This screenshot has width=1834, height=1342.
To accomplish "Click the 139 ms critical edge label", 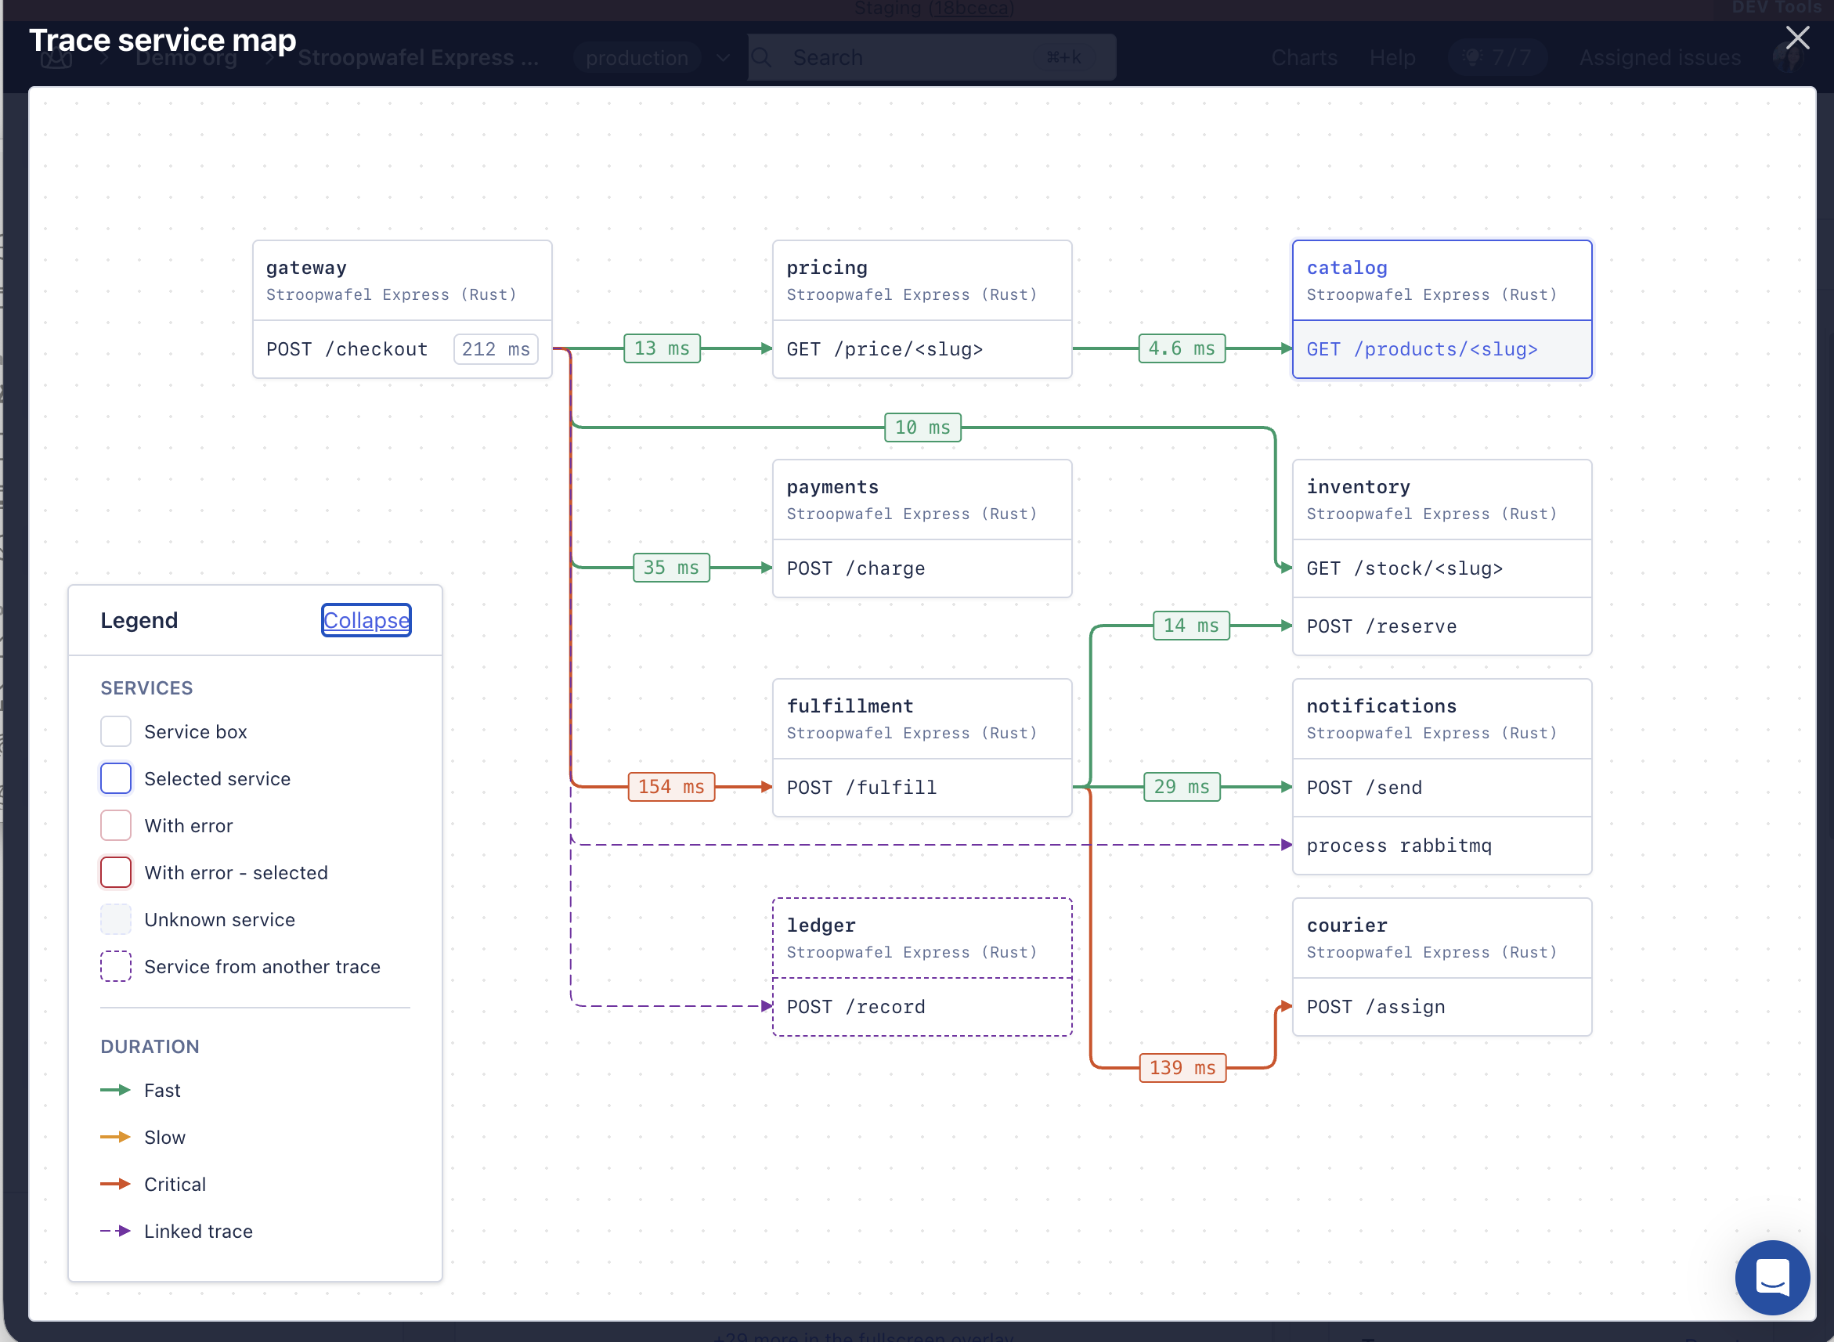I will click(1182, 1067).
